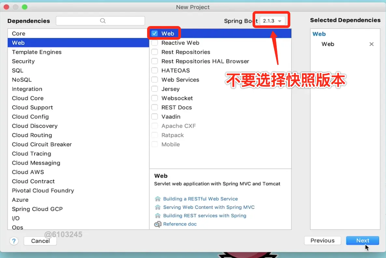This screenshot has width=386, height=258.
Task: Click the Apache CXF entry
Action: tap(178, 126)
